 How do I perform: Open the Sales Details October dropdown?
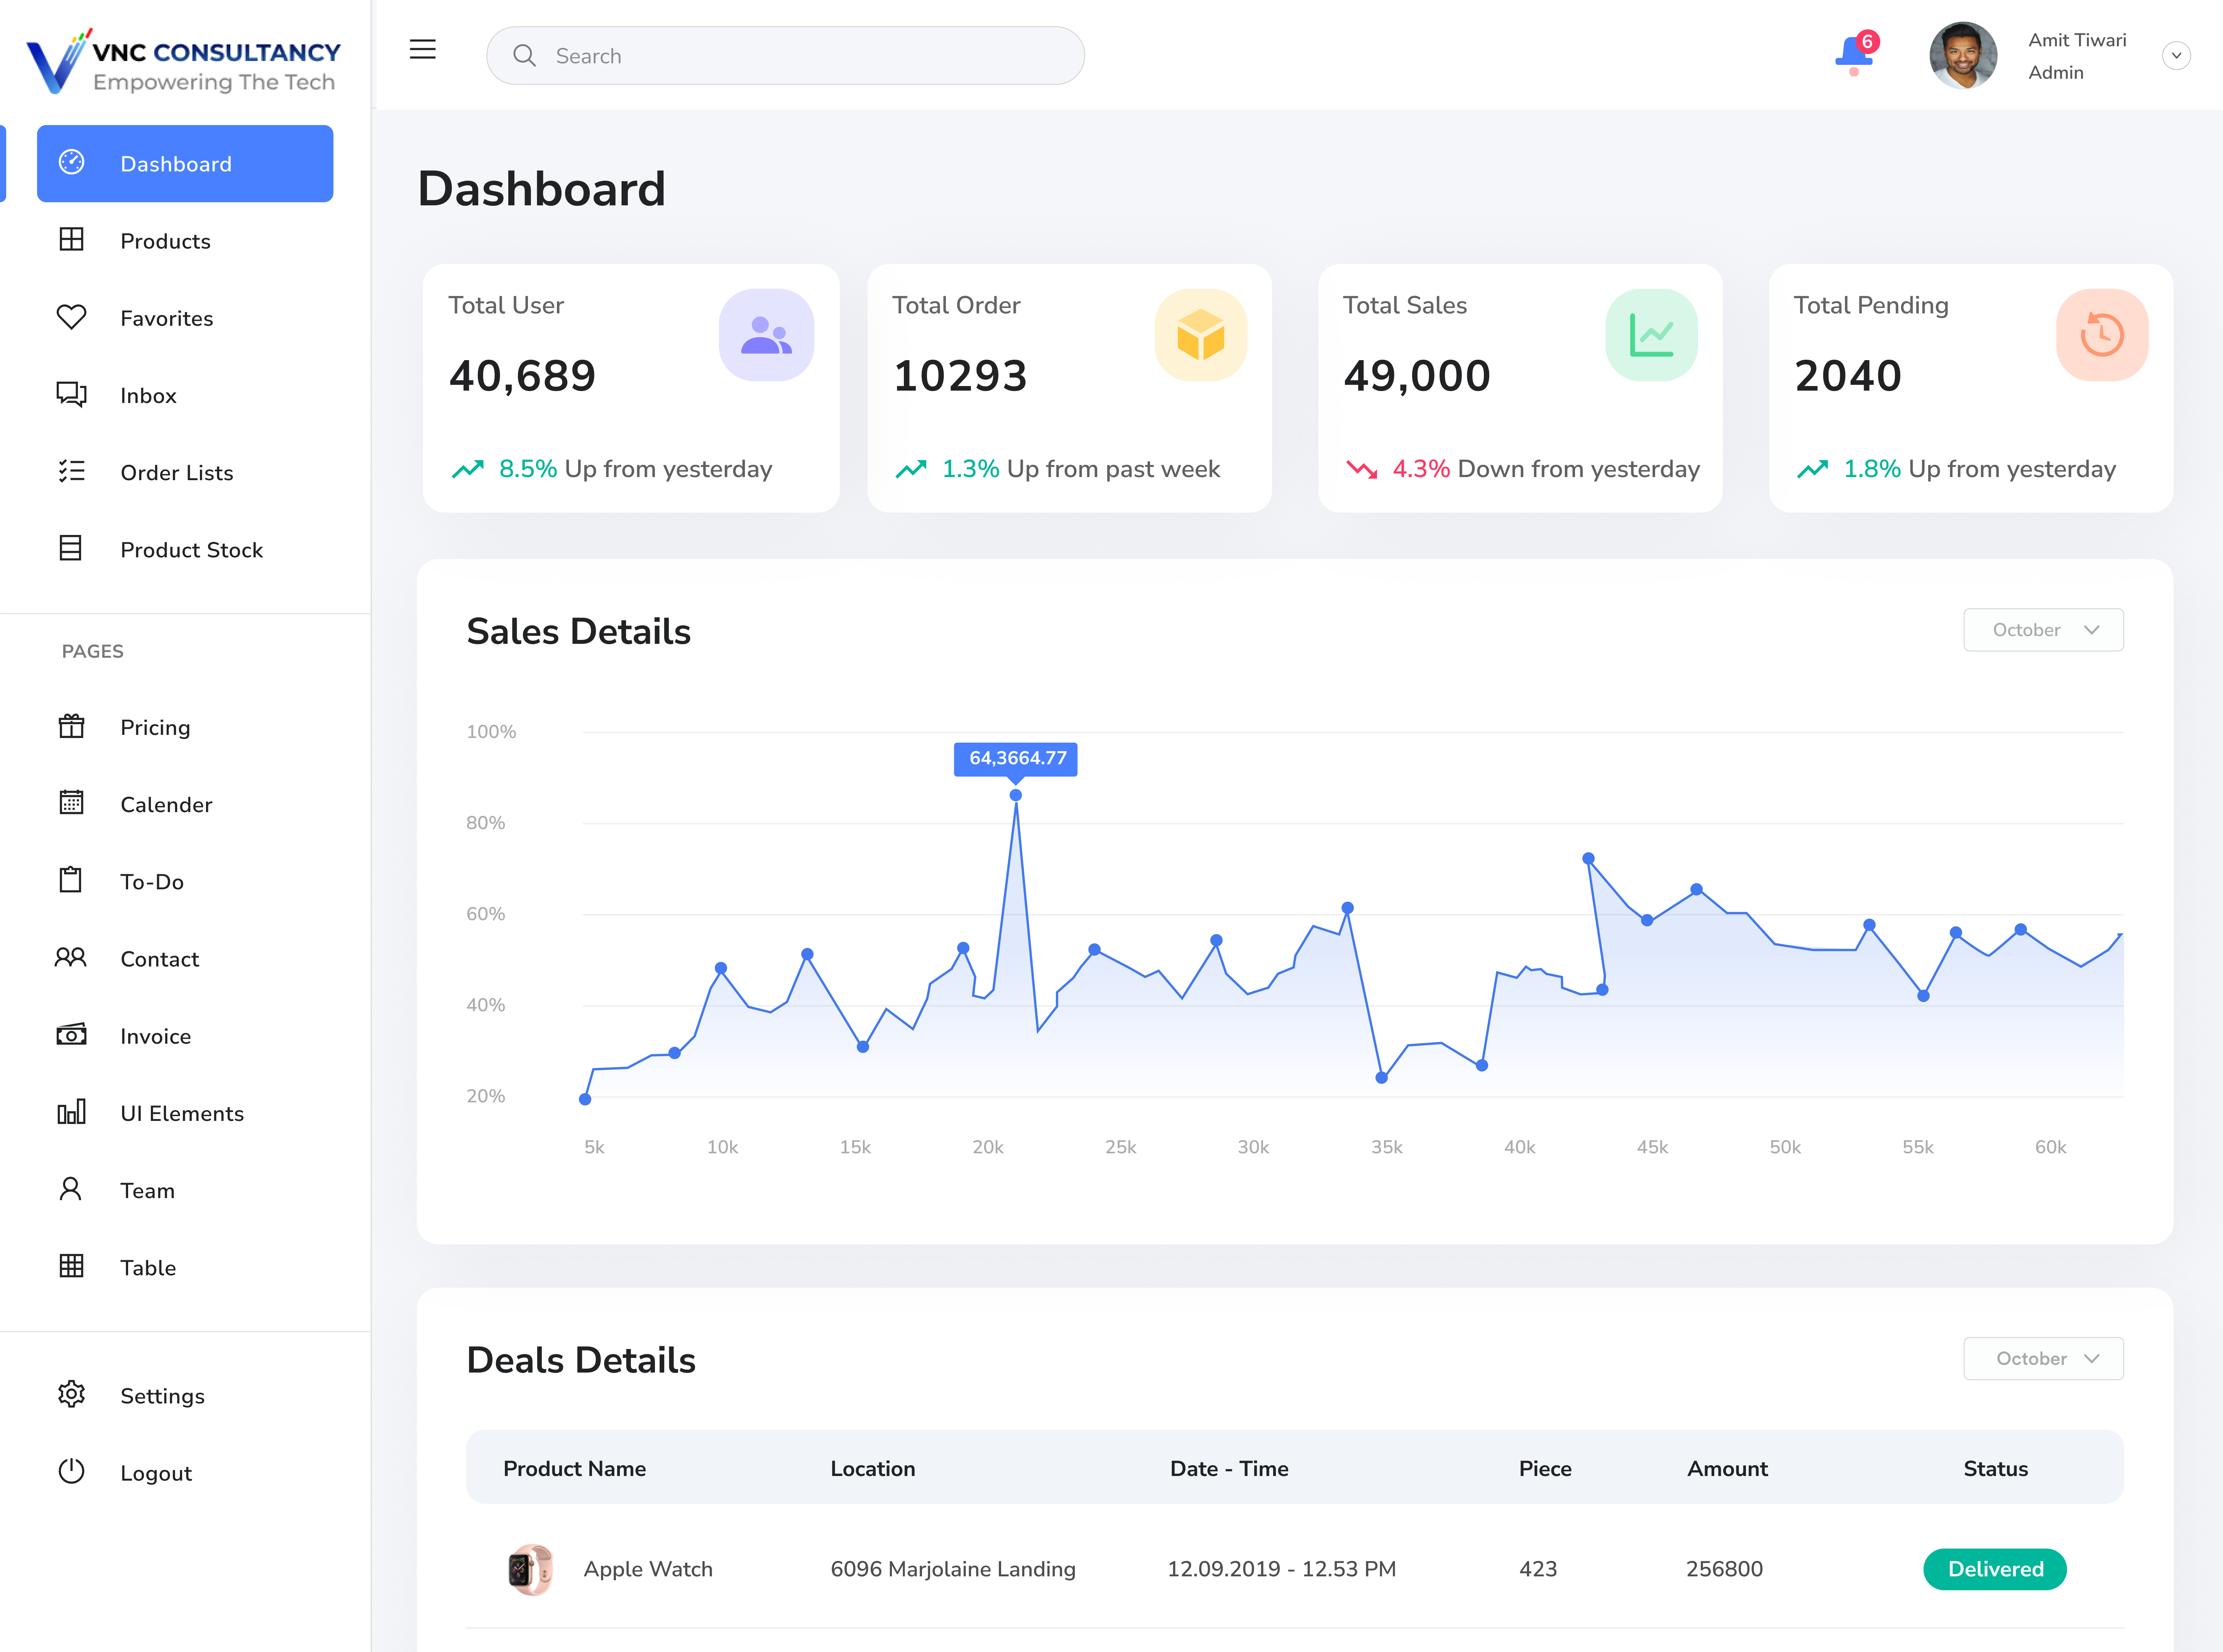click(x=2043, y=630)
